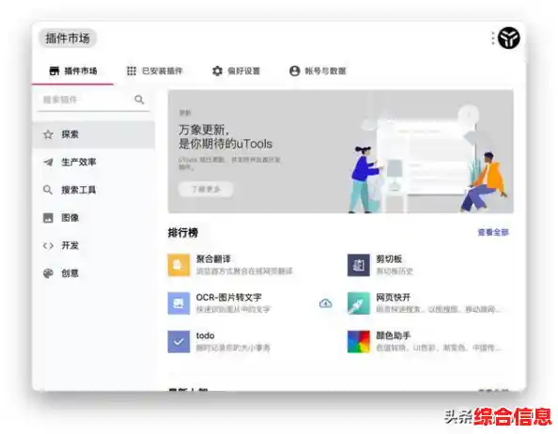The height and width of the screenshot is (434, 558).
Task: Click the code brackets icon beside 开发
Action: [48, 245]
